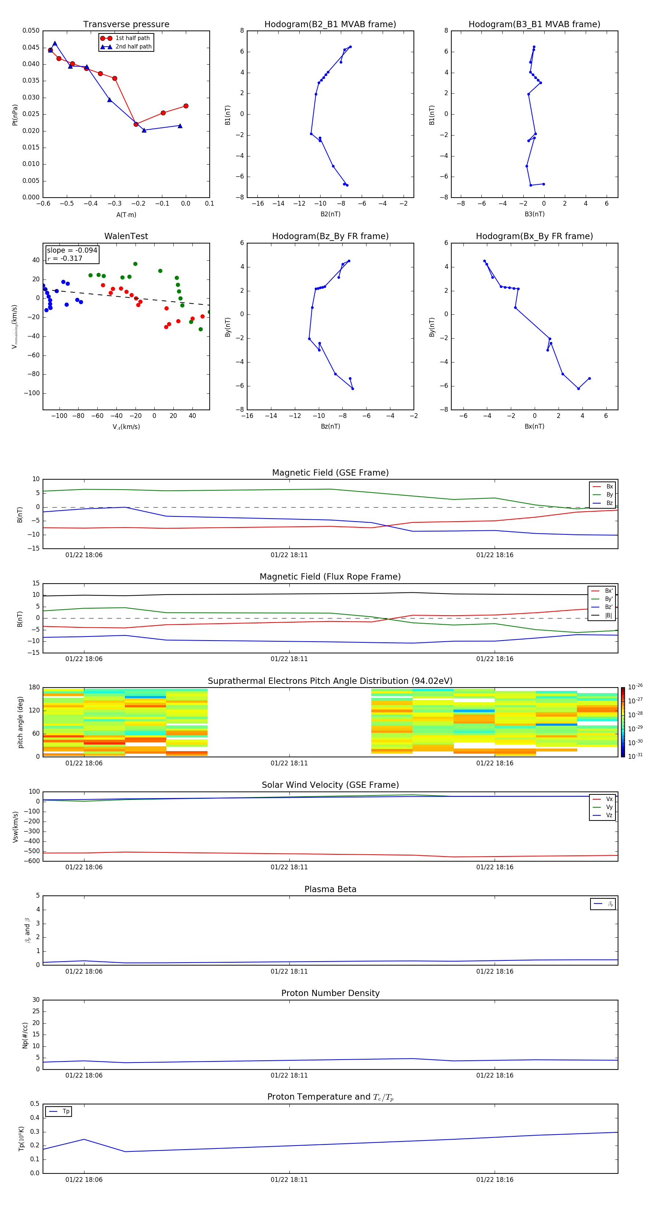This screenshot has width=661, height=1212.
Task: Click the 'Hodogram(B3_B1 MVAB frame)' title
Action: pyautogui.click(x=534, y=25)
